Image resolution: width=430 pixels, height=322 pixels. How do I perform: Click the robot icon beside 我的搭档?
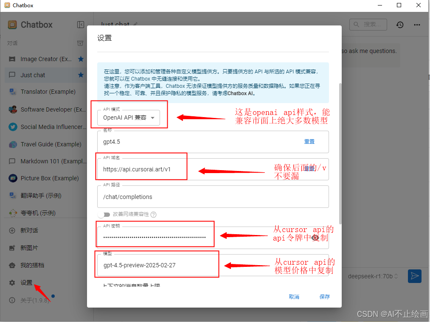pos(12,265)
